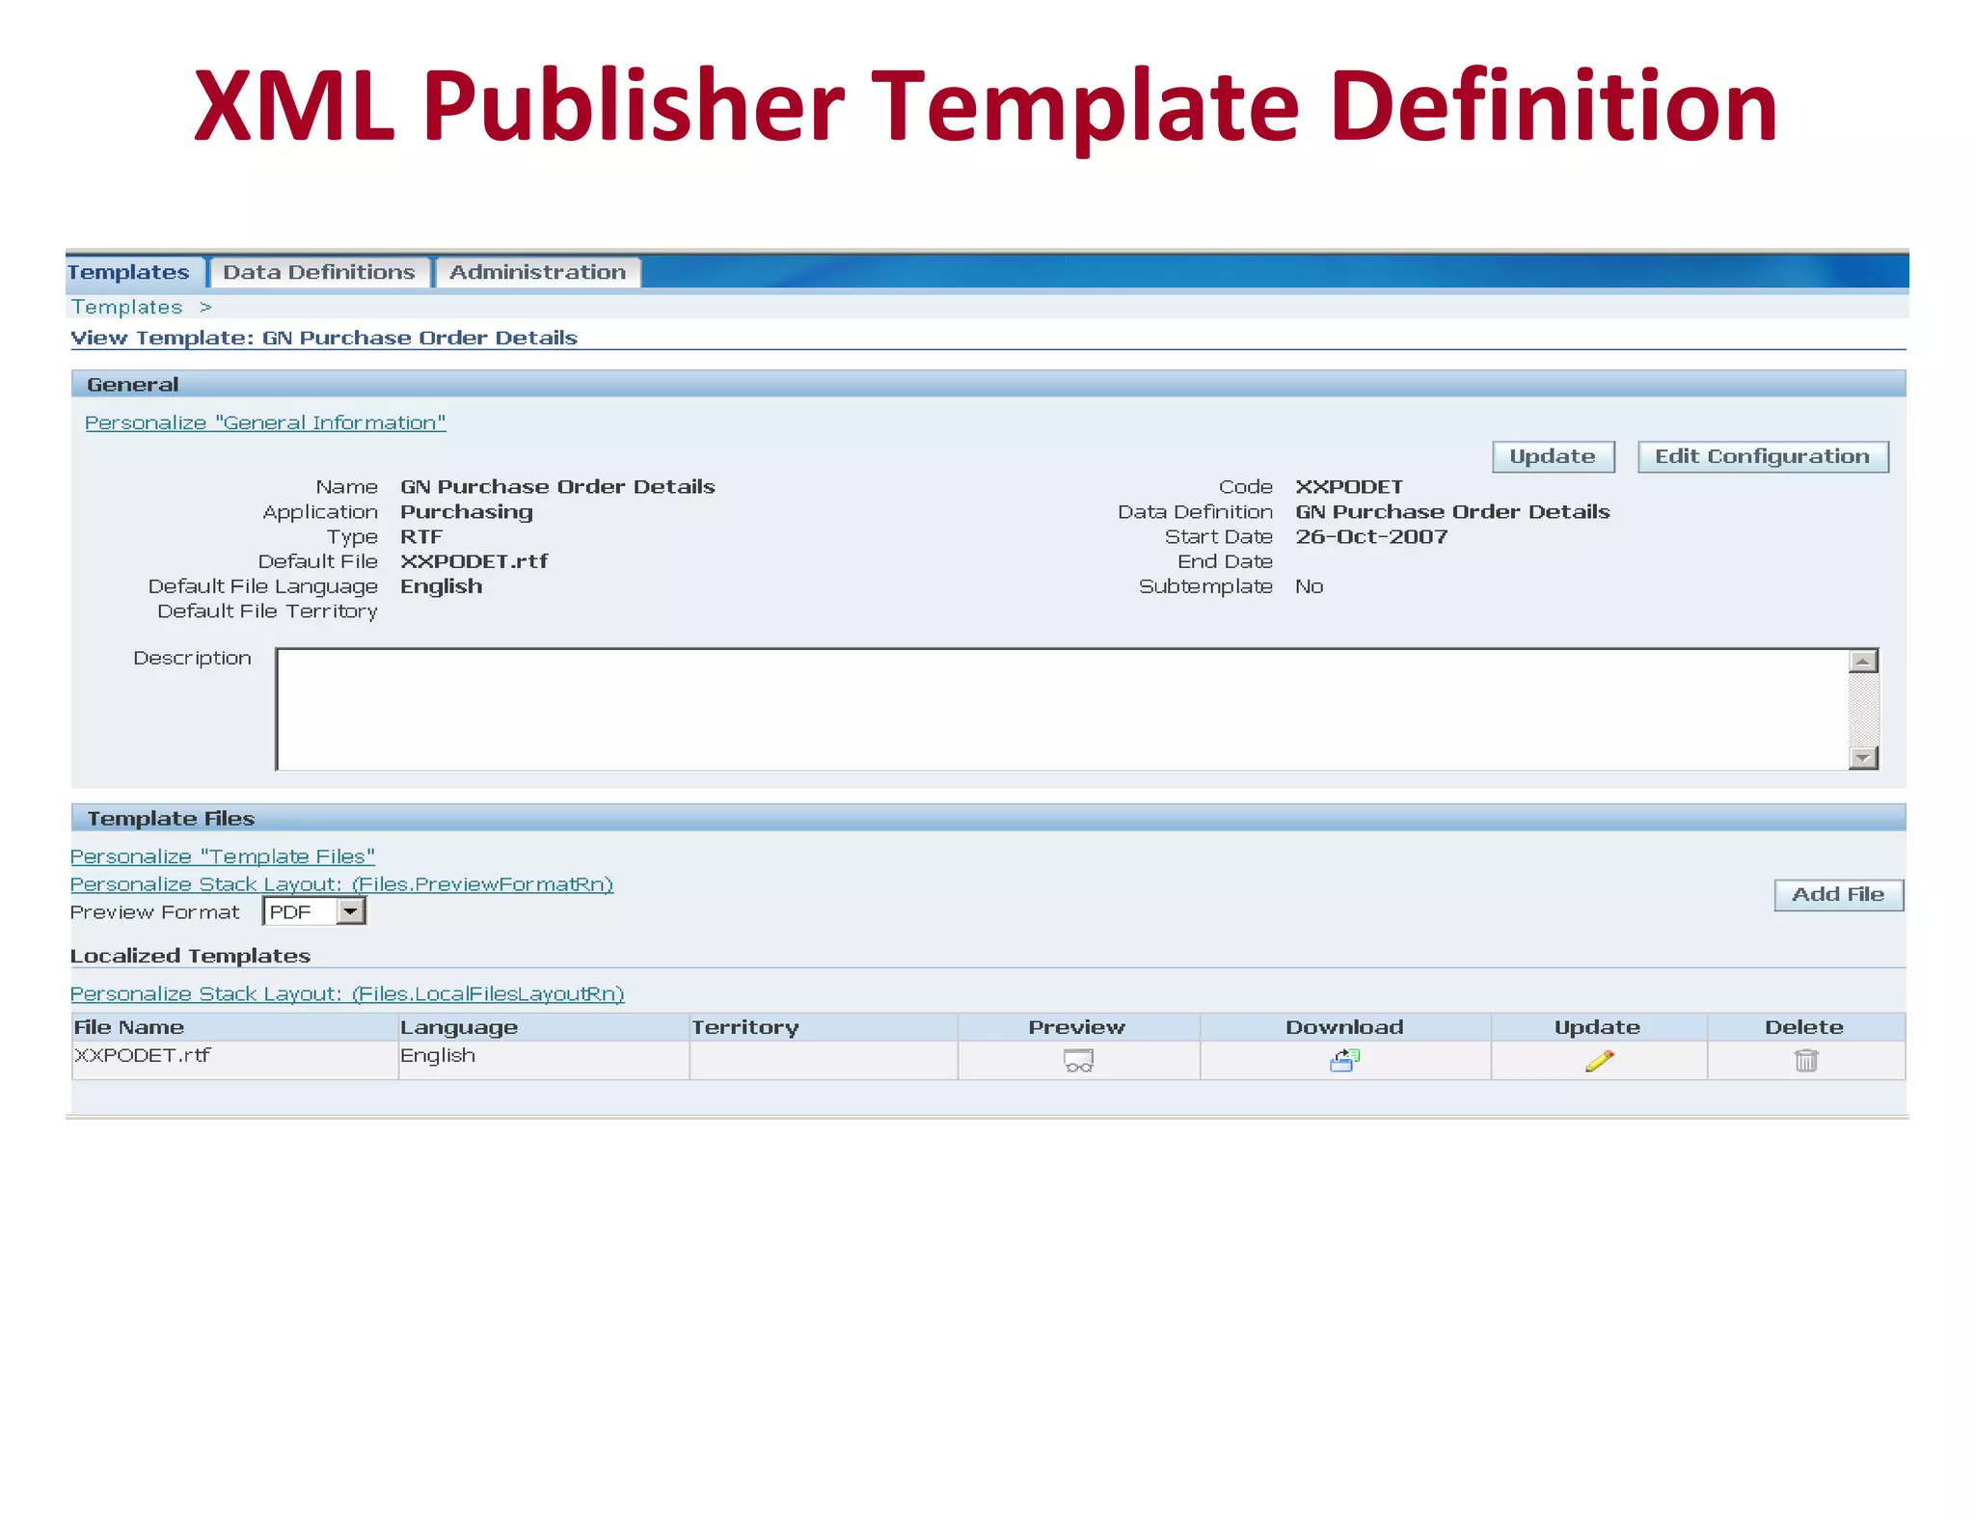The width and height of the screenshot is (1975, 1520).
Task: Click the trash Delete icon for XXPODET.rtf
Action: coord(1805,1061)
